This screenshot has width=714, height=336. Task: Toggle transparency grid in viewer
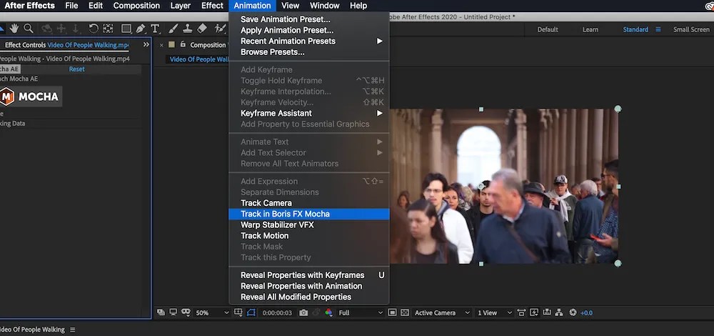pos(405,312)
